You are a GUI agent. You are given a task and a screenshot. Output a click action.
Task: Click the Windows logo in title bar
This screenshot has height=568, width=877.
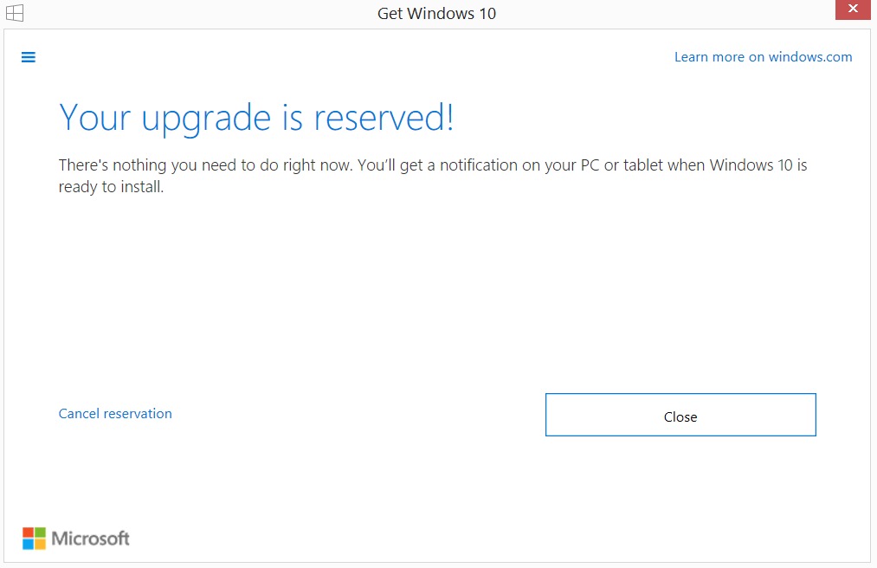[15, 14]
